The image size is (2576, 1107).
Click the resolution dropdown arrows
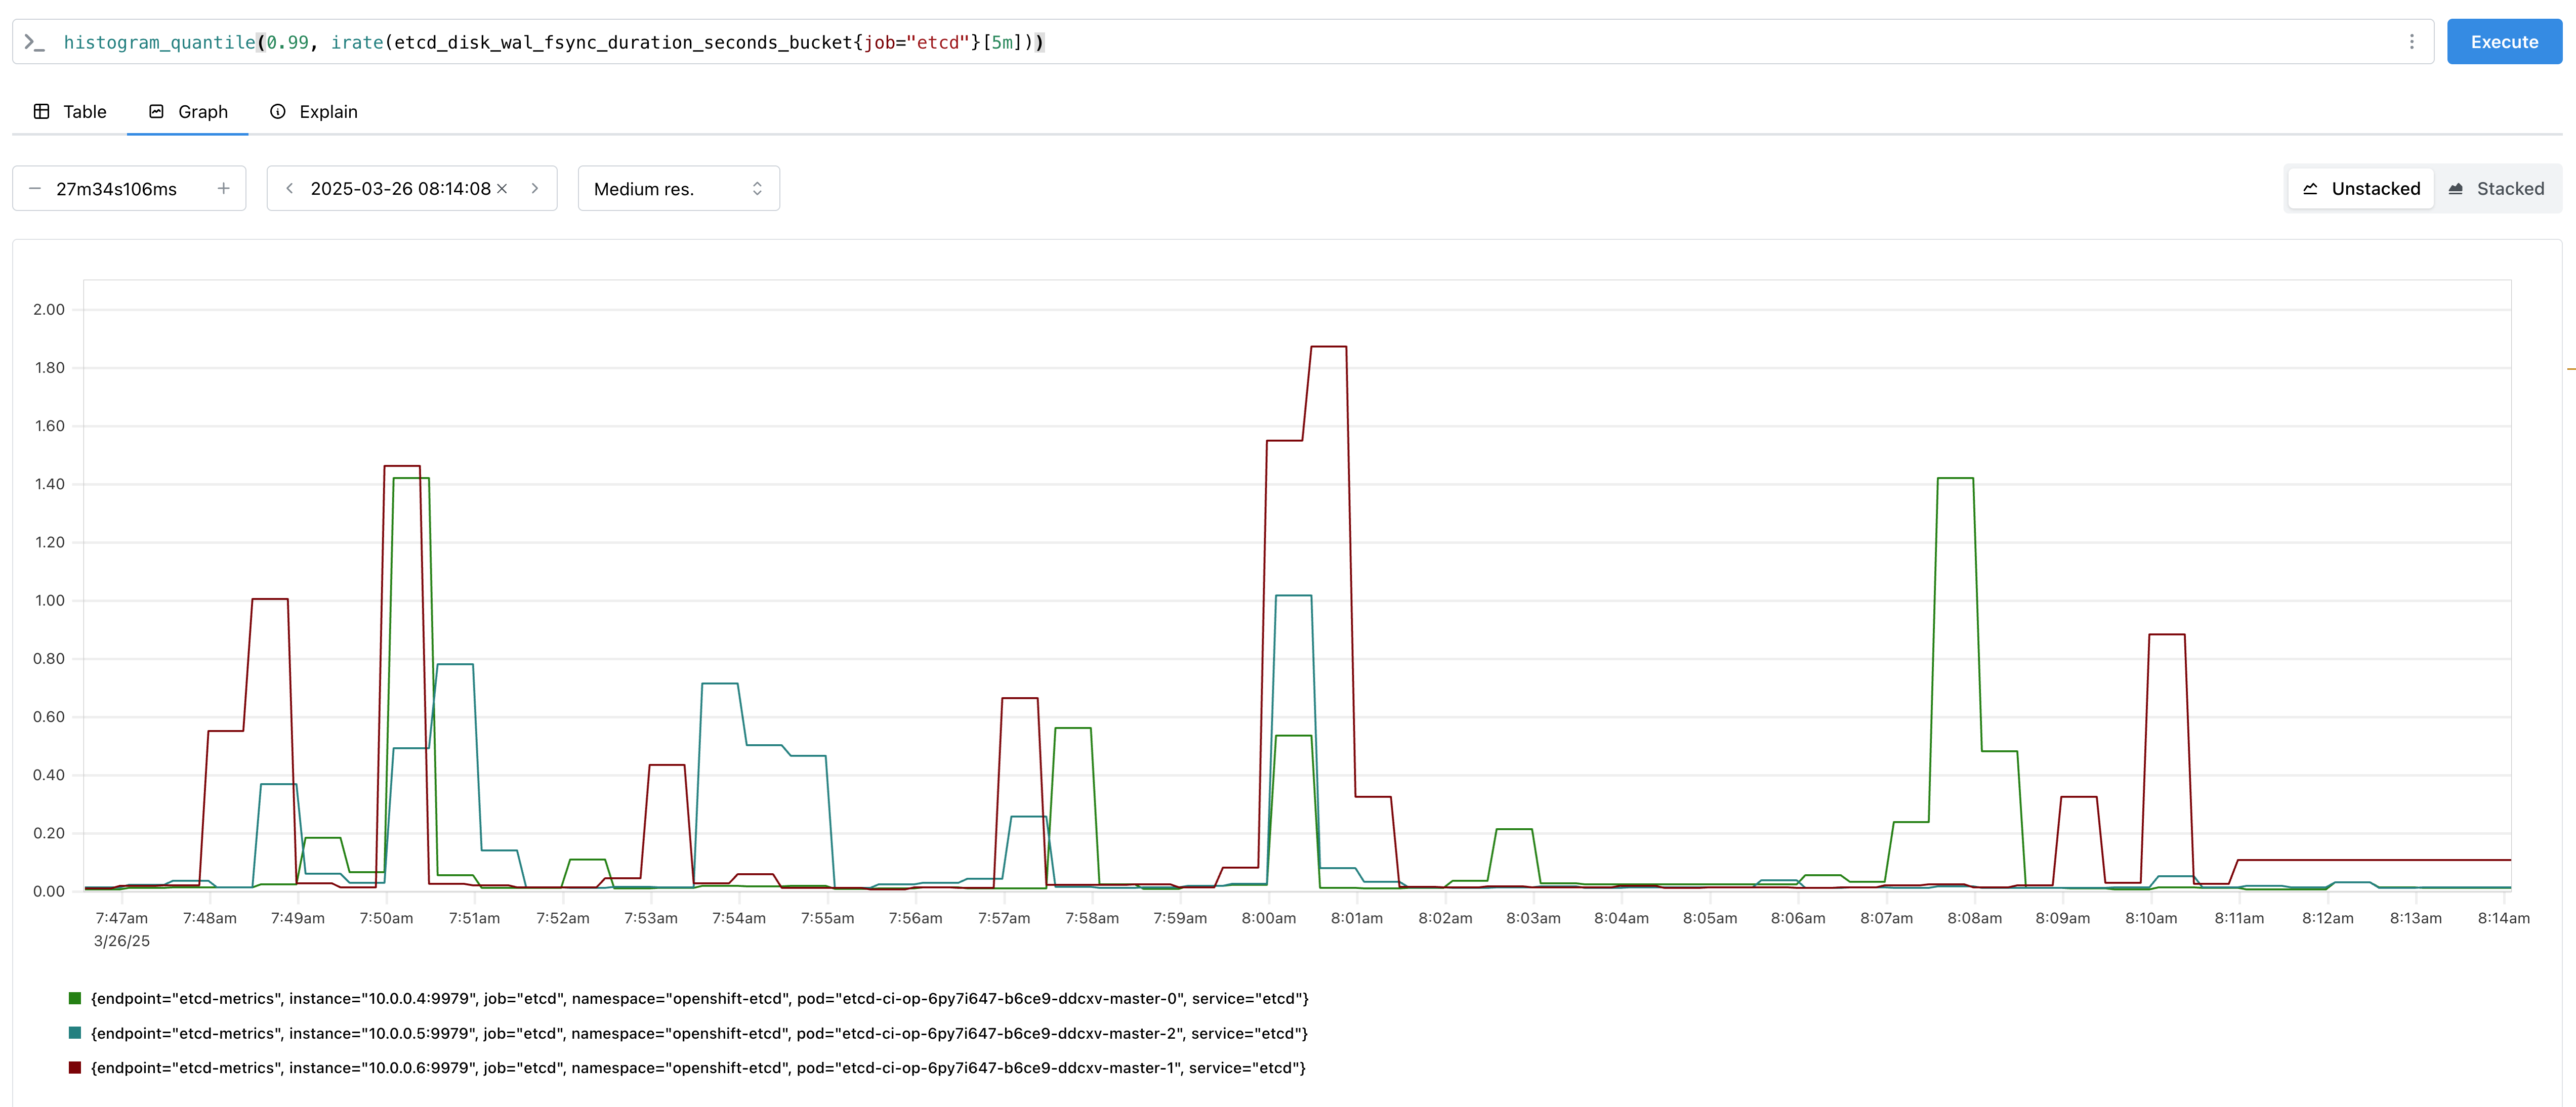pos(757,189)
